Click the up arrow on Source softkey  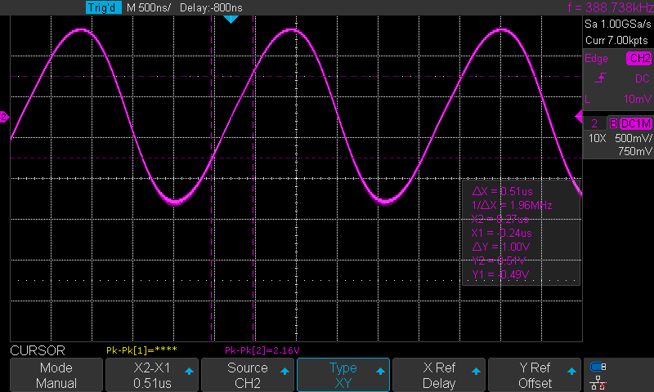pyautogui.click(x=284, y=371)
